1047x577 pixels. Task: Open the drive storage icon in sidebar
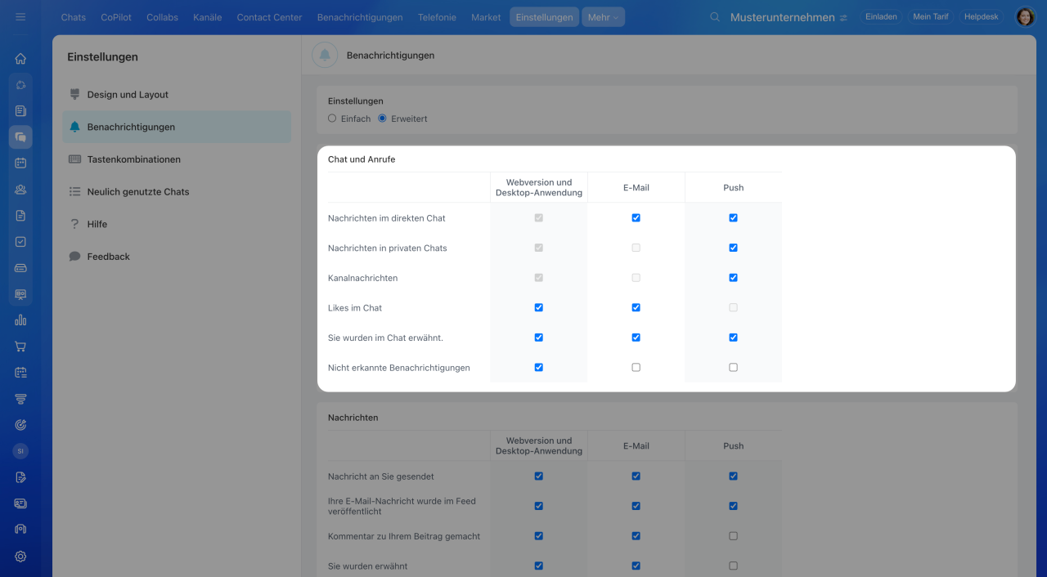click(x=20, y=267)
